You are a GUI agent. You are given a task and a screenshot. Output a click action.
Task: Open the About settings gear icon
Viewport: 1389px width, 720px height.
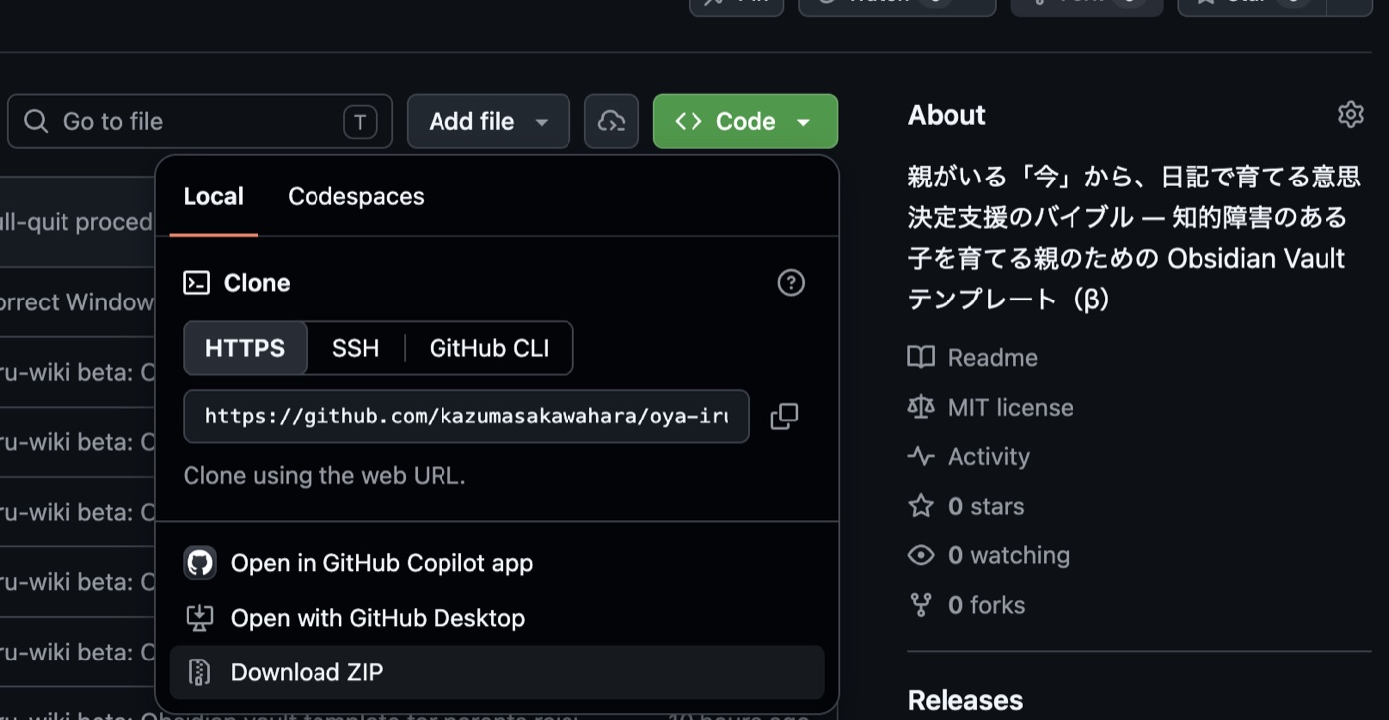coord(1350,115)
